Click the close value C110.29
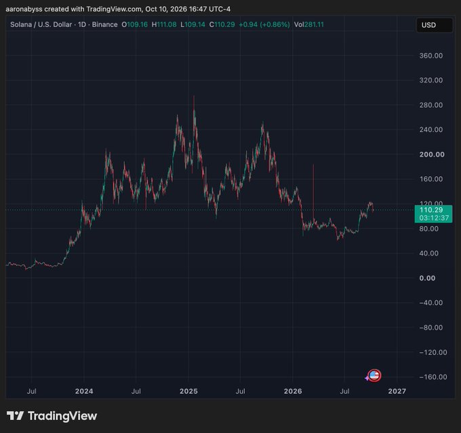This screenshot has width=461, height=433. click(x=222, y=24)
